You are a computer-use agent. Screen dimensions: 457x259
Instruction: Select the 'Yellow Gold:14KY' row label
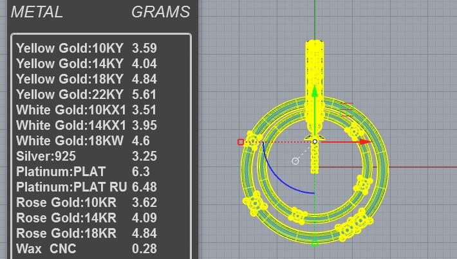(70, 64)
